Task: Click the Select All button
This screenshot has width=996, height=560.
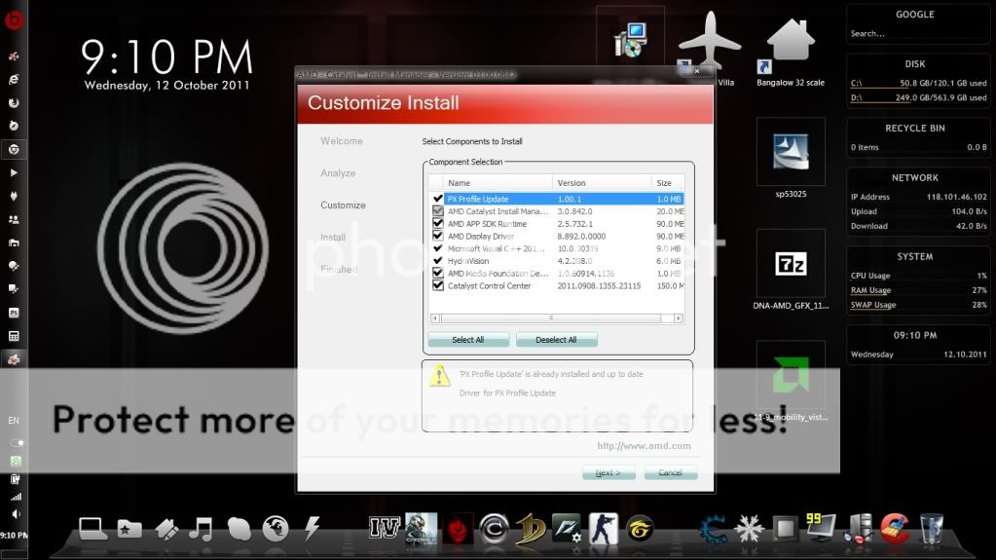Action: point(467,340)
